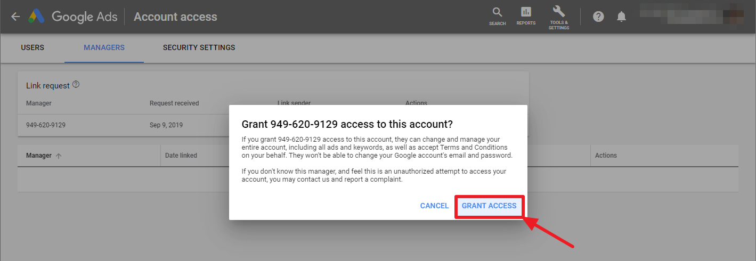Switch to the Users tab
The height and width of the screenshot is (261, 756).
click(32, 47)
